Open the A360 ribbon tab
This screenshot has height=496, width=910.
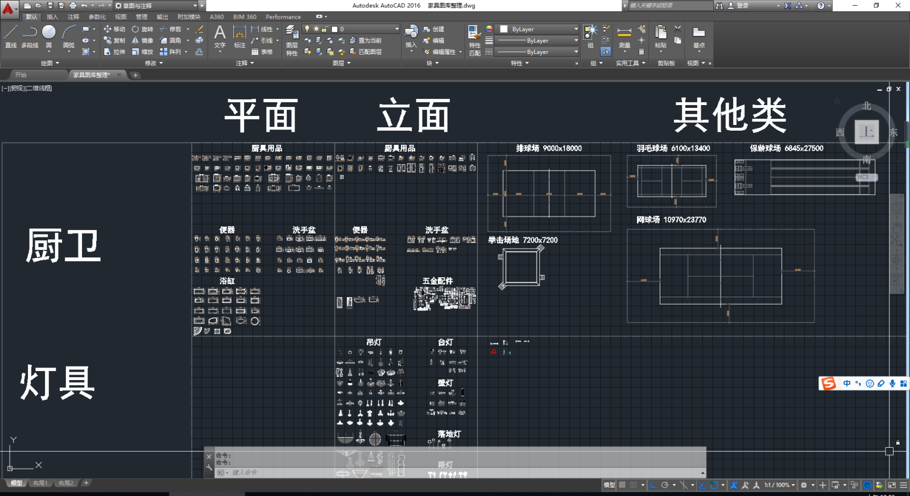217,17
